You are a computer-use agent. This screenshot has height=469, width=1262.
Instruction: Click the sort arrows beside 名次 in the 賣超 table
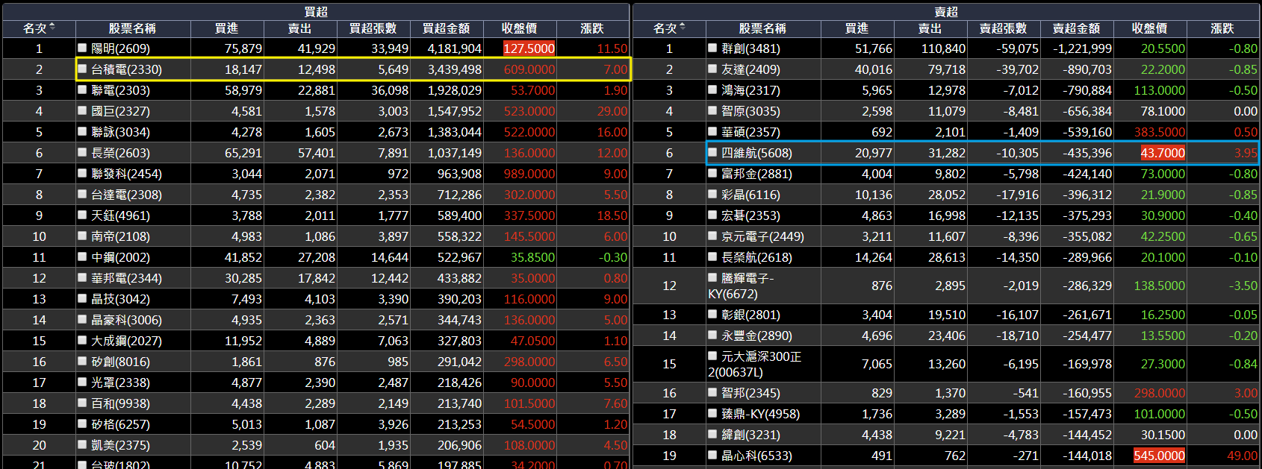[683, 28]
